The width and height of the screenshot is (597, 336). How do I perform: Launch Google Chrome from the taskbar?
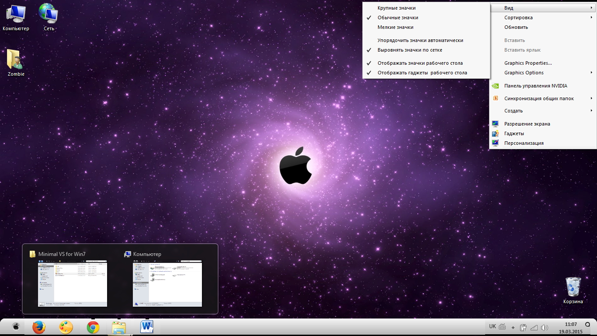tap(93, 327)
